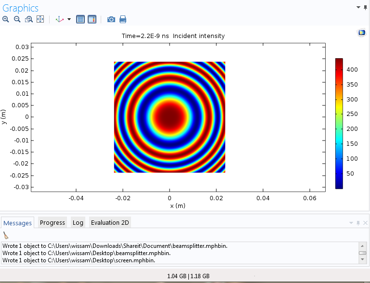
Task: Click the Zoom In magnifier icon
Action: pos(5,19)
